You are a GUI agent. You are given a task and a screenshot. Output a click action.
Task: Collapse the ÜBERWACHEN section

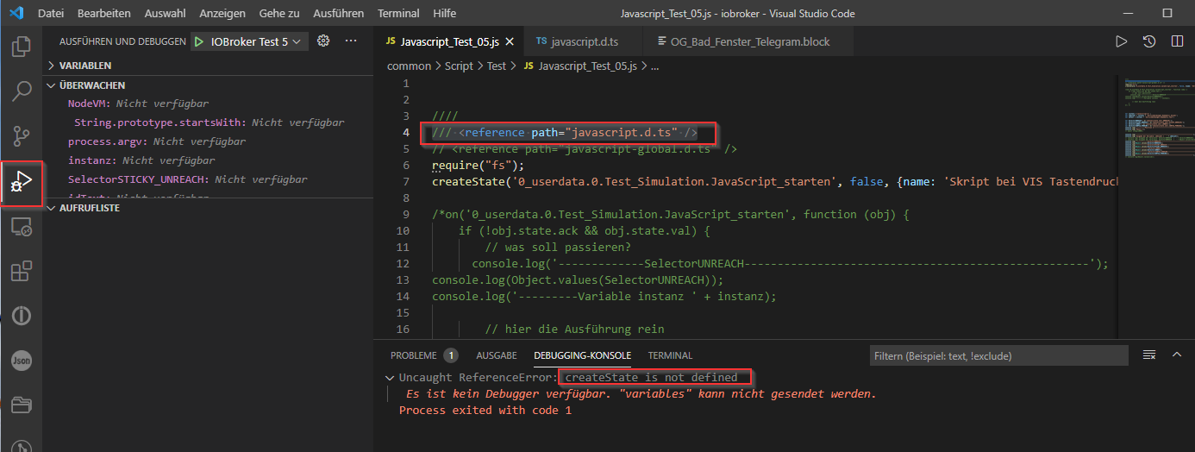click(91, 85)
